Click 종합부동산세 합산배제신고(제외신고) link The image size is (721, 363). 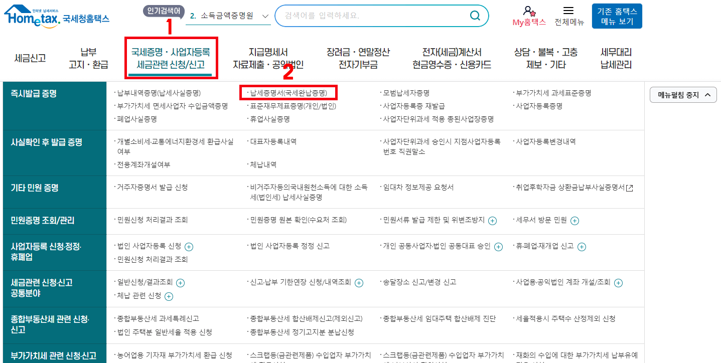(306, 318)
